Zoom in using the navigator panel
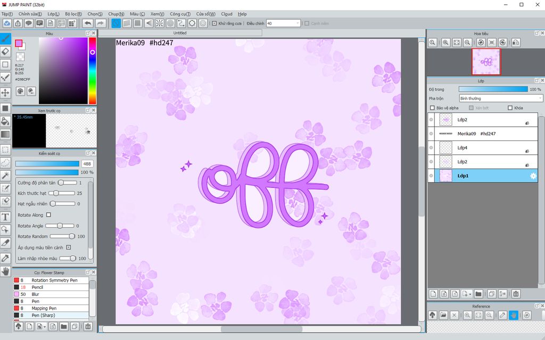545x340 pixels. 445,43
